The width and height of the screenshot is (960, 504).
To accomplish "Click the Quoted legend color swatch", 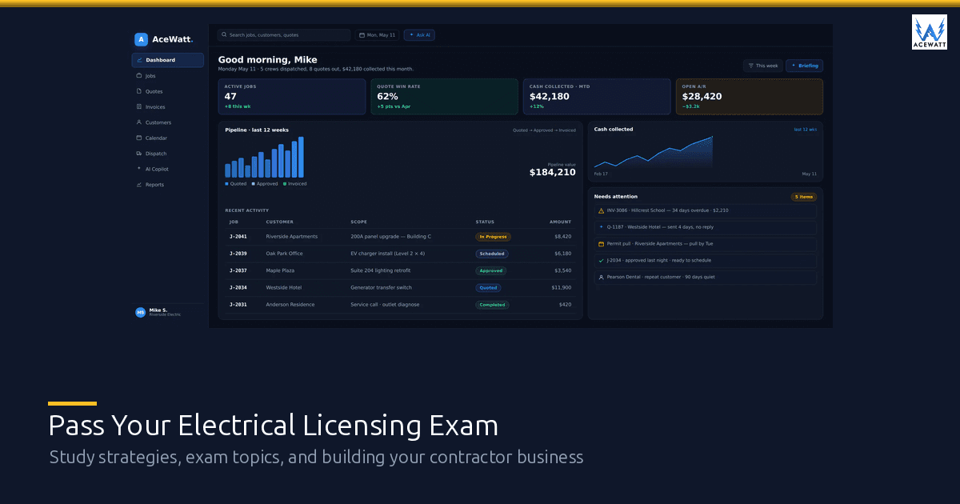I will pyautogui.click(x=227, y=184).
